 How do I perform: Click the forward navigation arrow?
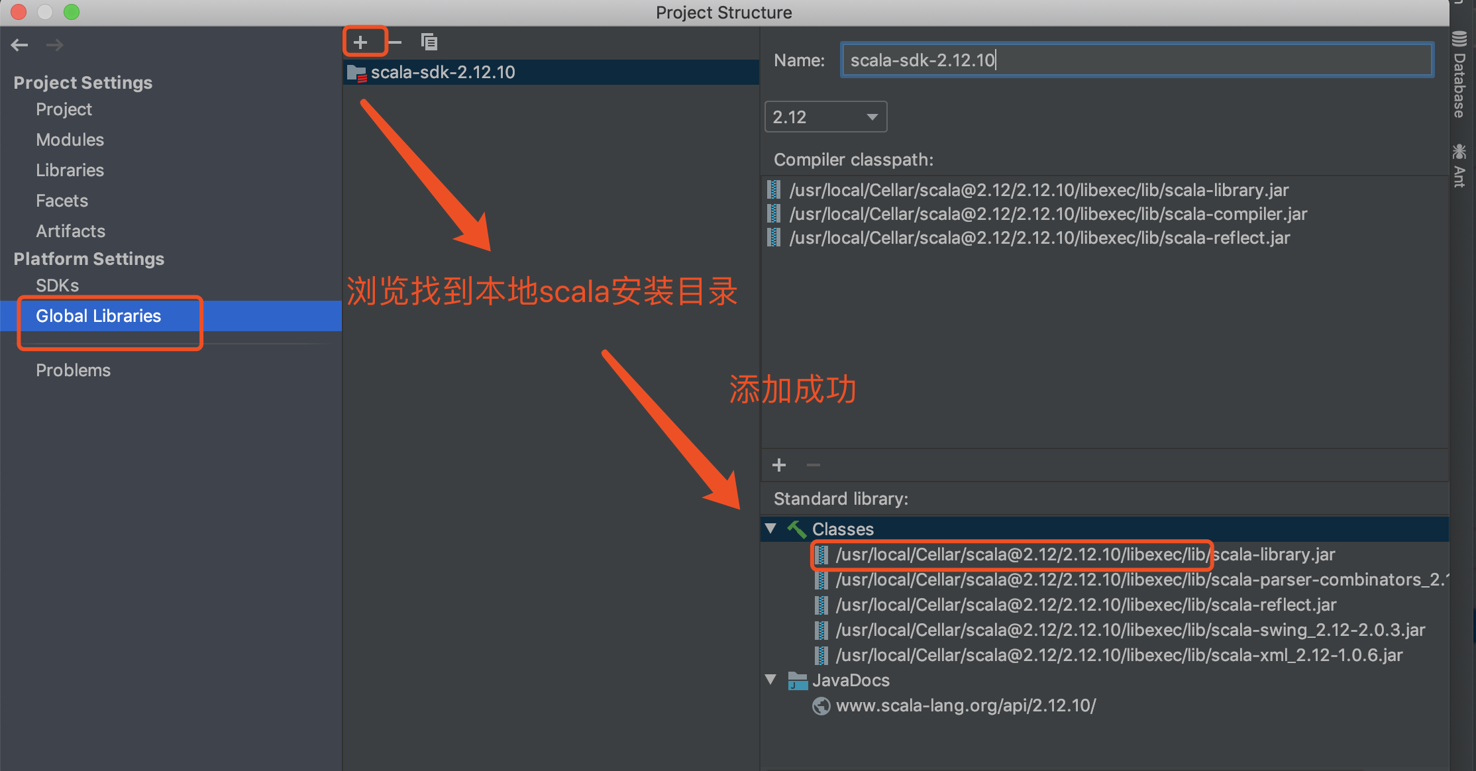(x=54, y=45)
